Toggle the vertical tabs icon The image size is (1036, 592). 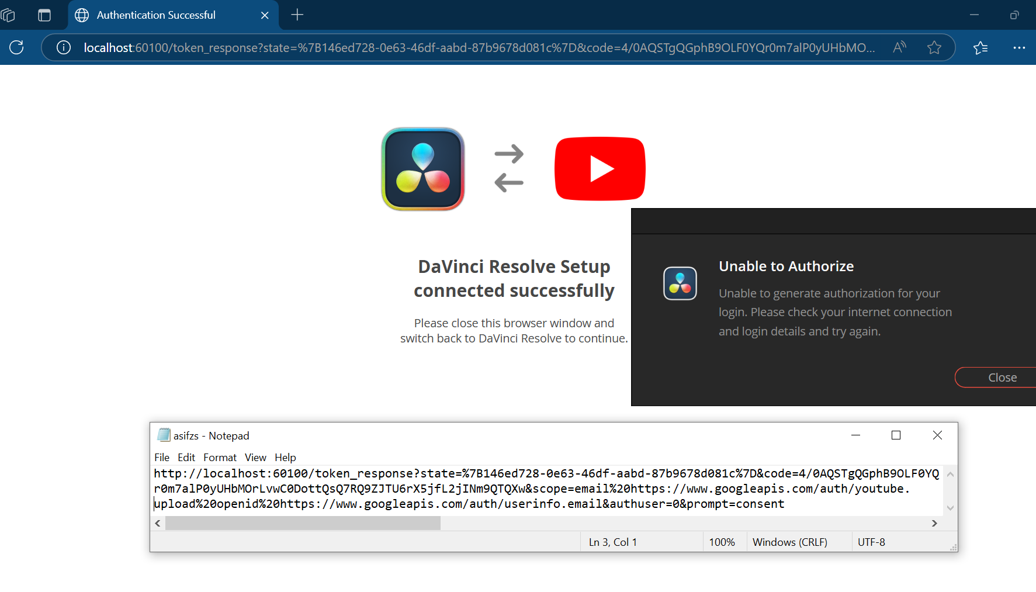tap(44, 15)
